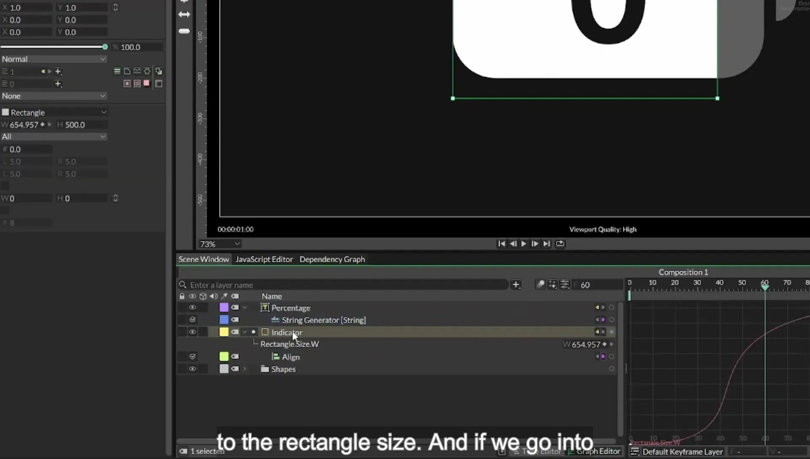
Task: Click the add plus icon in blend row
Action: [58, 71]
